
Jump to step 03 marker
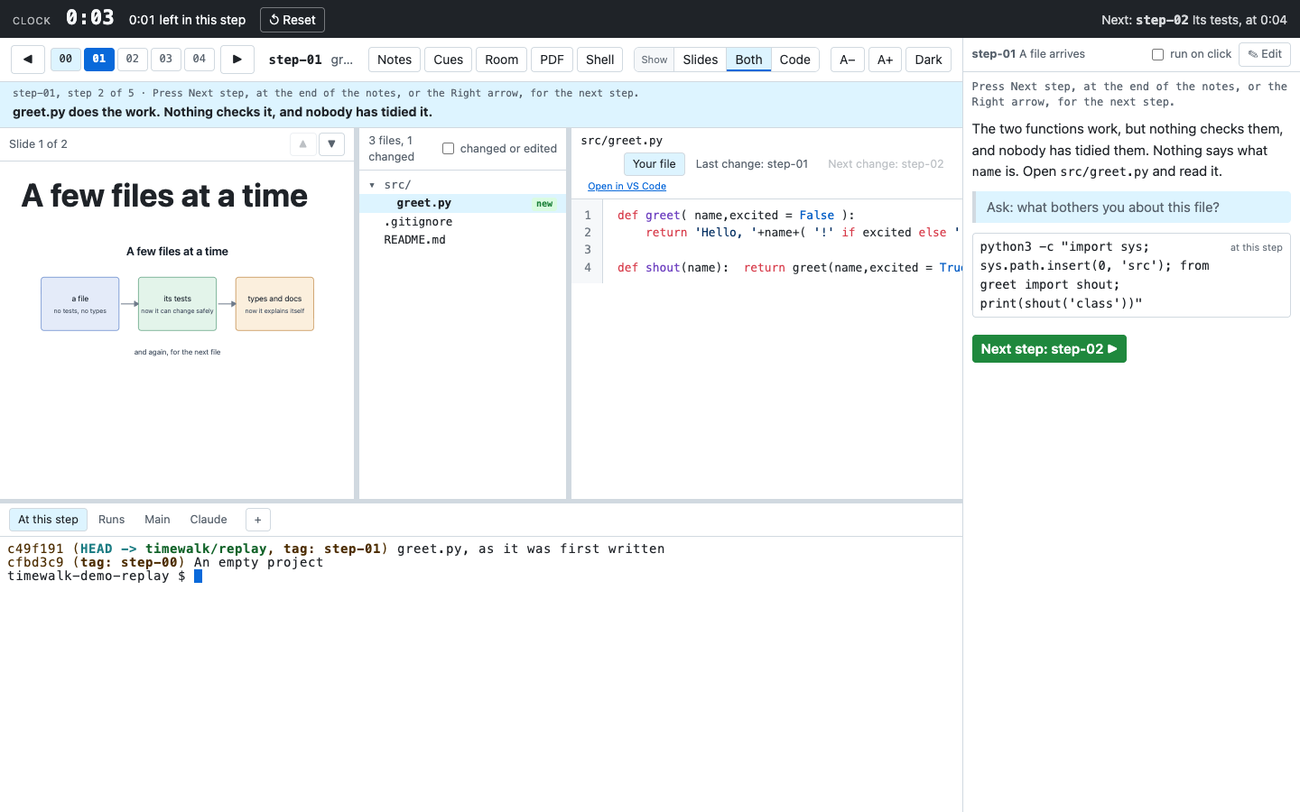(166, 60)
